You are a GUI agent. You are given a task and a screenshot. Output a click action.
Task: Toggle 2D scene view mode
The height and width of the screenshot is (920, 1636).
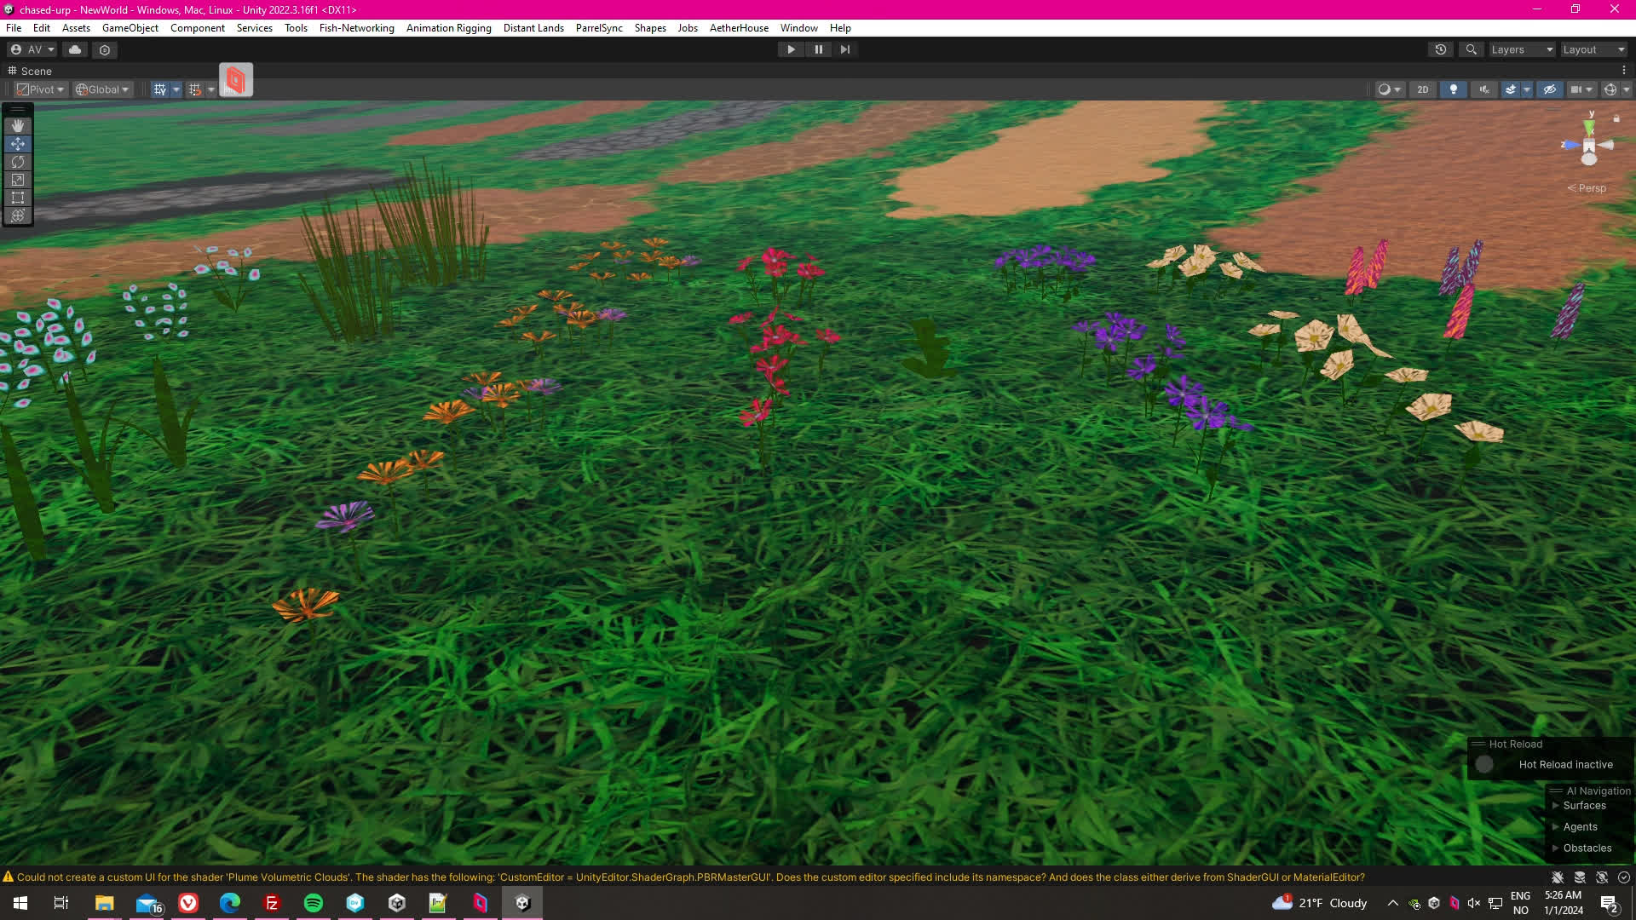pyautogui.click(x=1422, y=89)
